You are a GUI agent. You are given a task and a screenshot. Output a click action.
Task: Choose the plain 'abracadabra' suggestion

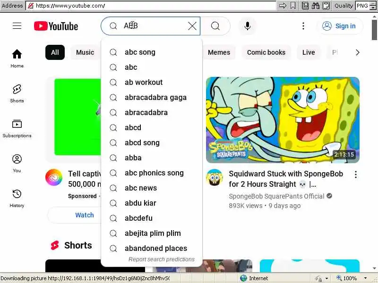click(152, 113)
